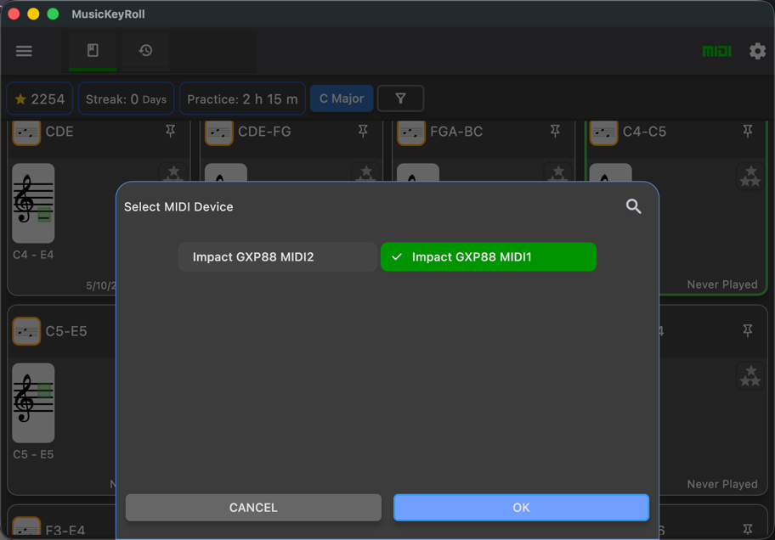Search MIDI devices with magnifier icon

coord(633,206)
